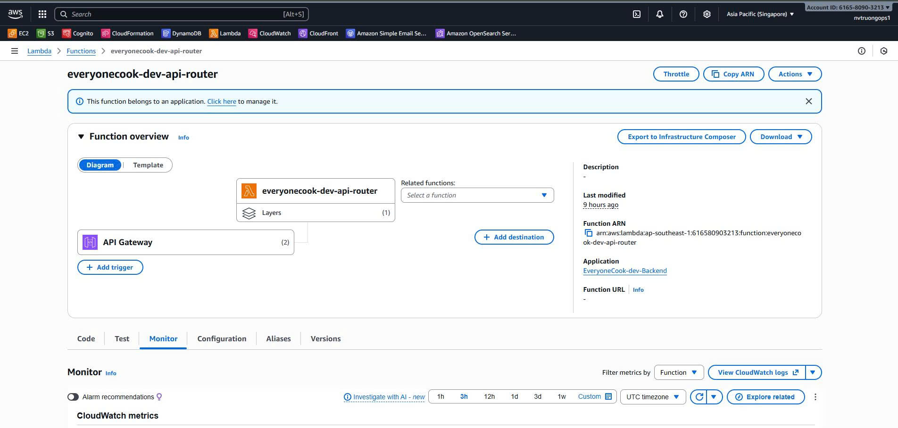
Task: Open the Amazon OpenSearch Service bookmark
Action: (x=476, y=33)
